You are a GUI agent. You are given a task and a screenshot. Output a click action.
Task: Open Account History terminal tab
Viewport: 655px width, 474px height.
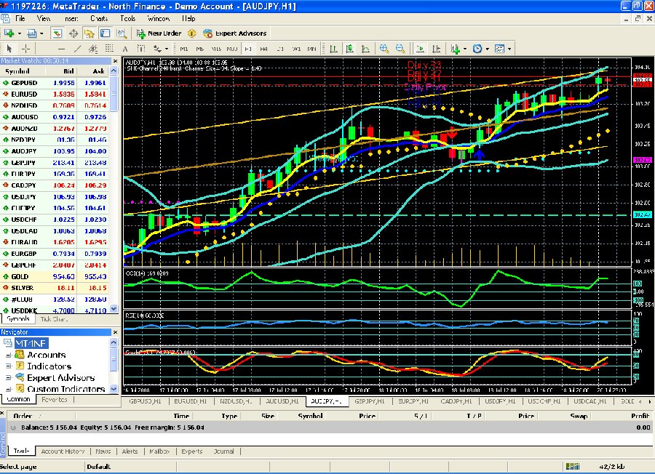tap(63, 451)
